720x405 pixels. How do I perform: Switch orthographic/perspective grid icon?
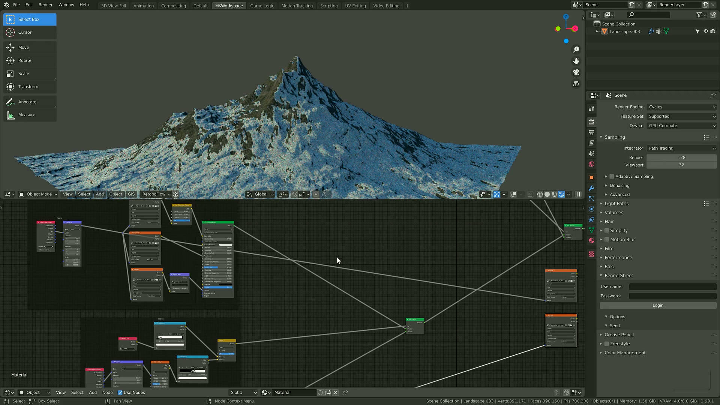pyautogui.click(x=576, y=84)
